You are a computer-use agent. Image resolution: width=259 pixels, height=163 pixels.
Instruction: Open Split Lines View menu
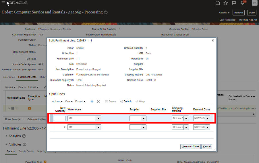coord(69,101)
